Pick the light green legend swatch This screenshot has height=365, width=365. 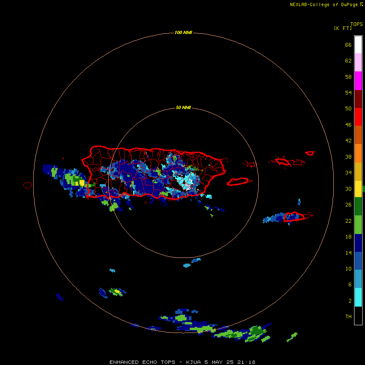[x=358, y=225]
